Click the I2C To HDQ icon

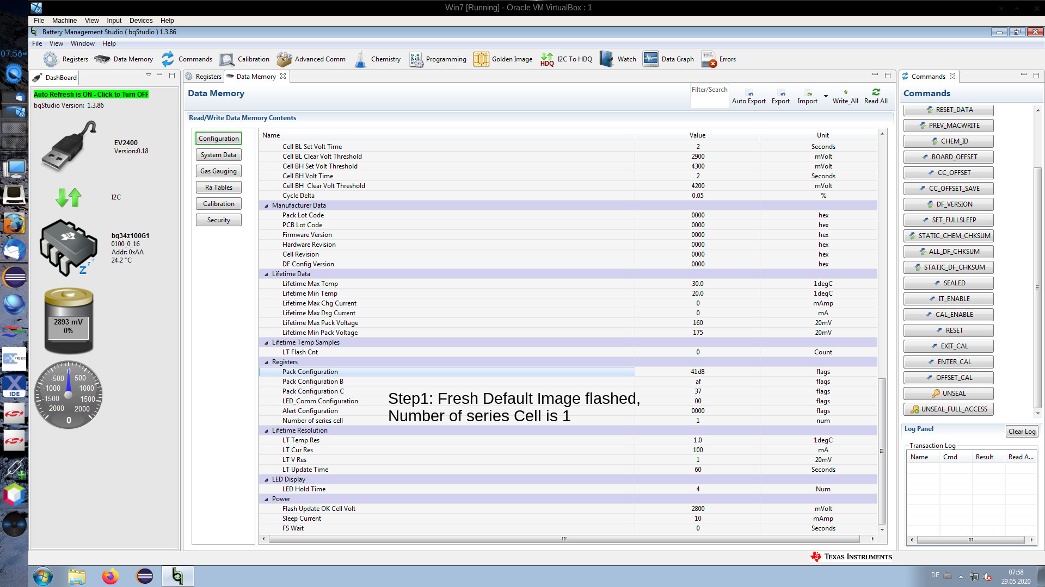point(547,59)
